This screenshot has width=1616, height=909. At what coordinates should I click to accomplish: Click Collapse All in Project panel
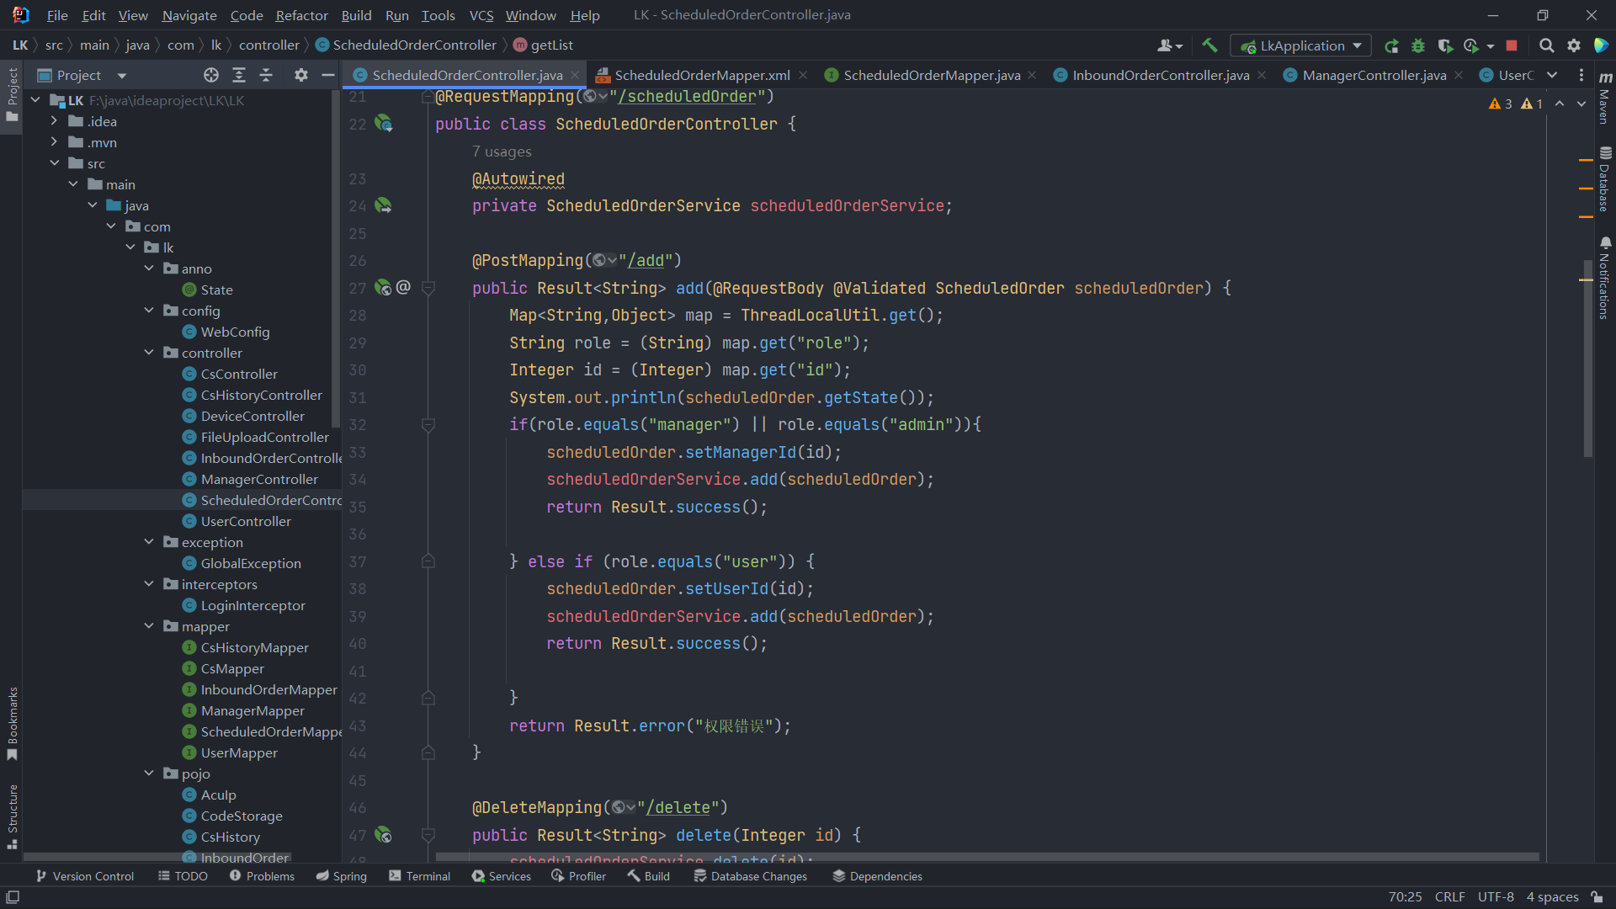[x=266, y=75]
